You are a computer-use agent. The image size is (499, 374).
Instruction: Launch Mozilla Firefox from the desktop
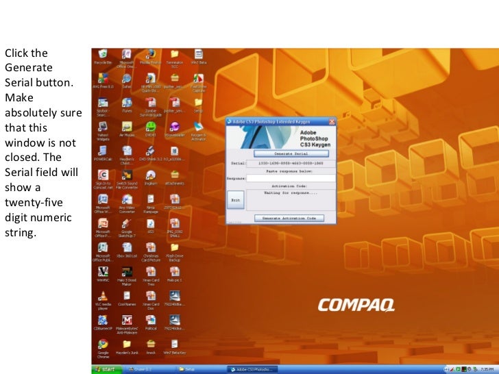[x=151, y=57]
